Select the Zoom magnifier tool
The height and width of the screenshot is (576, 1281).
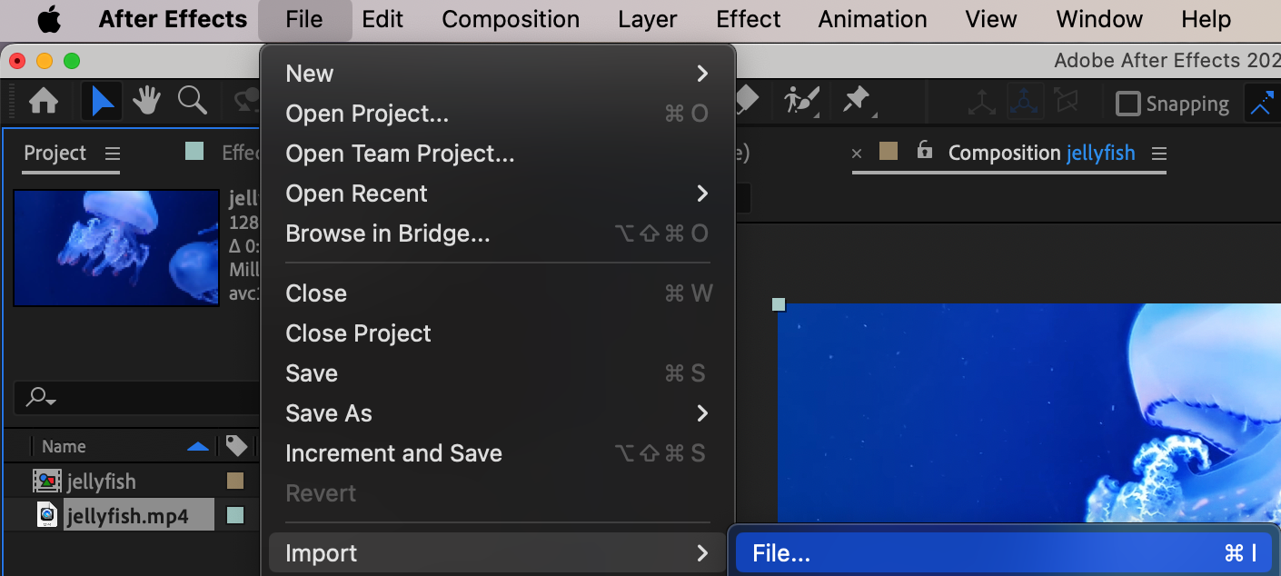click(x=192, y=101)
